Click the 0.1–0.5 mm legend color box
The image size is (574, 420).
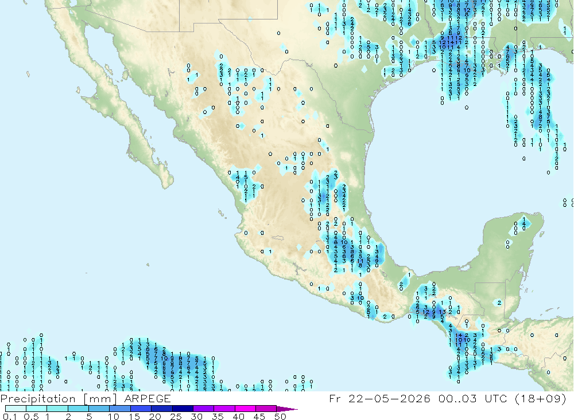tap(15, 409)
